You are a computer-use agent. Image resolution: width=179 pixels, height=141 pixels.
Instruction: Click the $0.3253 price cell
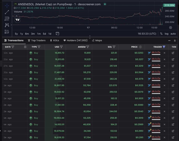pyautogui.click(x=139, y=53)
